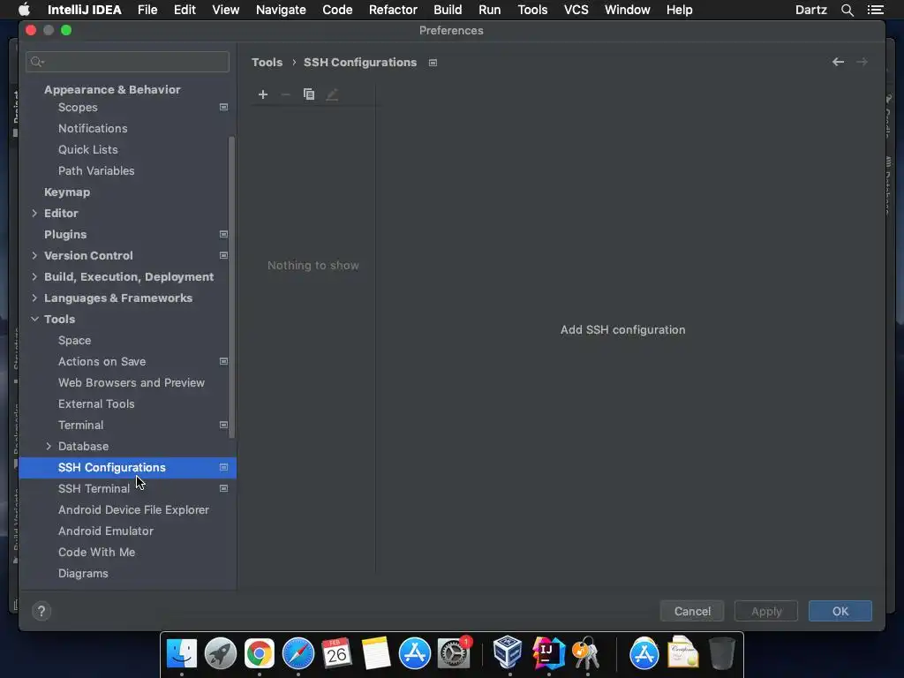Click the Cancel button
The image size is (904, 678).
(692, 611)
